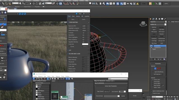This screenshot has height=100, width=179.
Task: Enable Ignore Backfacing in Parameters
Action: [x=154, y=72]
